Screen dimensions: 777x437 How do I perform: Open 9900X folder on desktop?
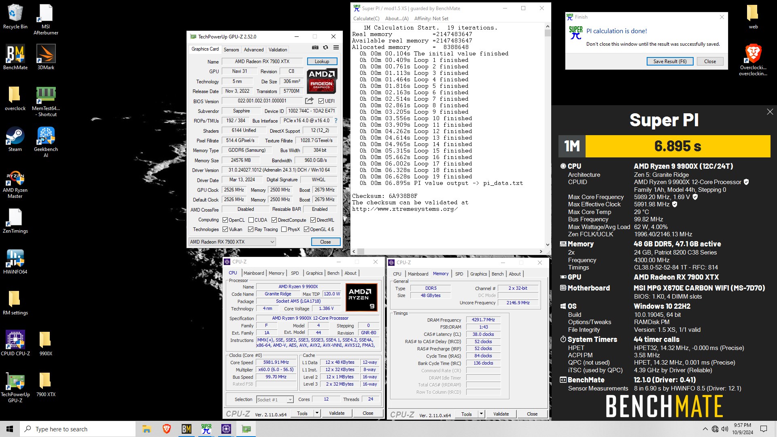pyautogui.click(x=46, y=344)
